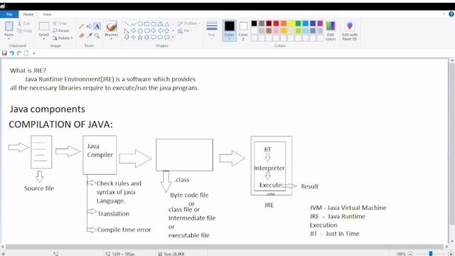Pick the green color swatch
The image size is (455, 256).
pos(298,23)
